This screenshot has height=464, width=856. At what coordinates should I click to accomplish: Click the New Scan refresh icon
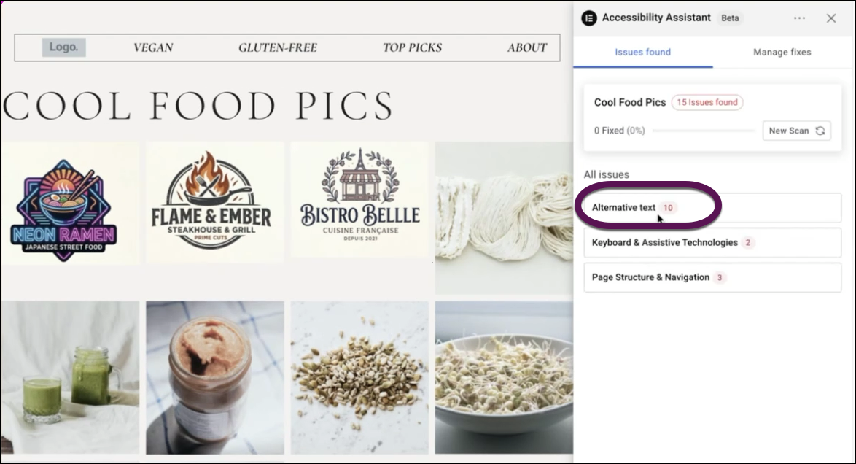pos(820,131)
